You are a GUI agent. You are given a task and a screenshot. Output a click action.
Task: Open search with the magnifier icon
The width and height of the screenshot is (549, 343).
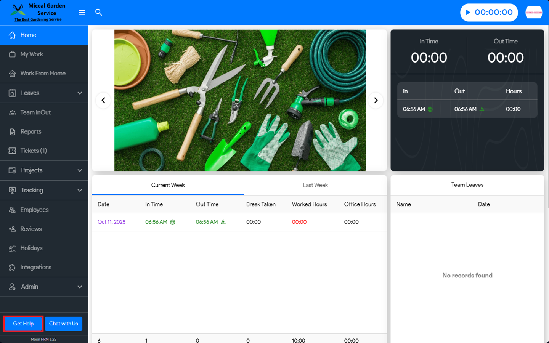click(99, 13)
